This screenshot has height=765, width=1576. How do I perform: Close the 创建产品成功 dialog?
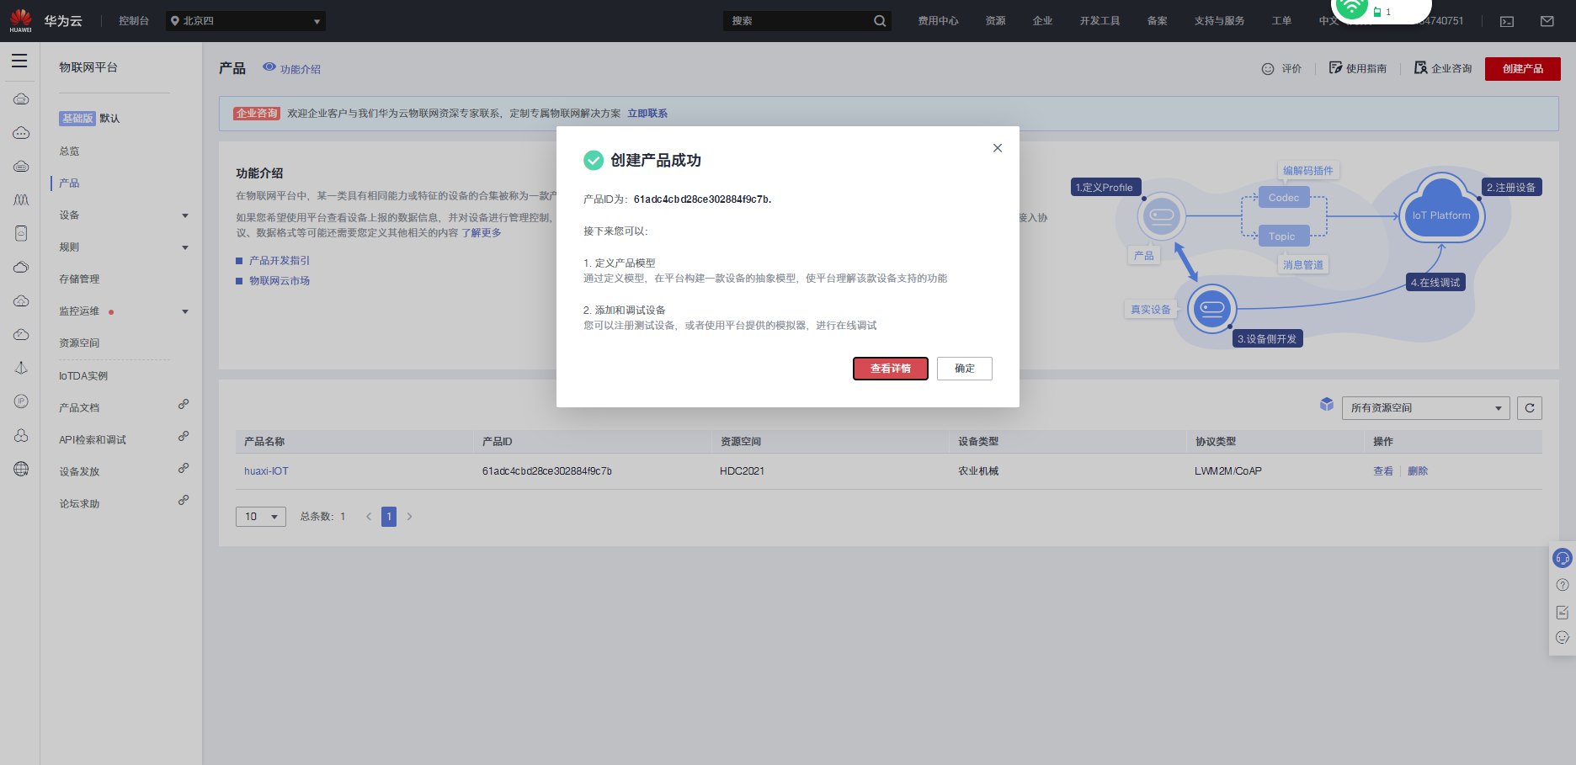pyautogui.click(x=998, y=148)
